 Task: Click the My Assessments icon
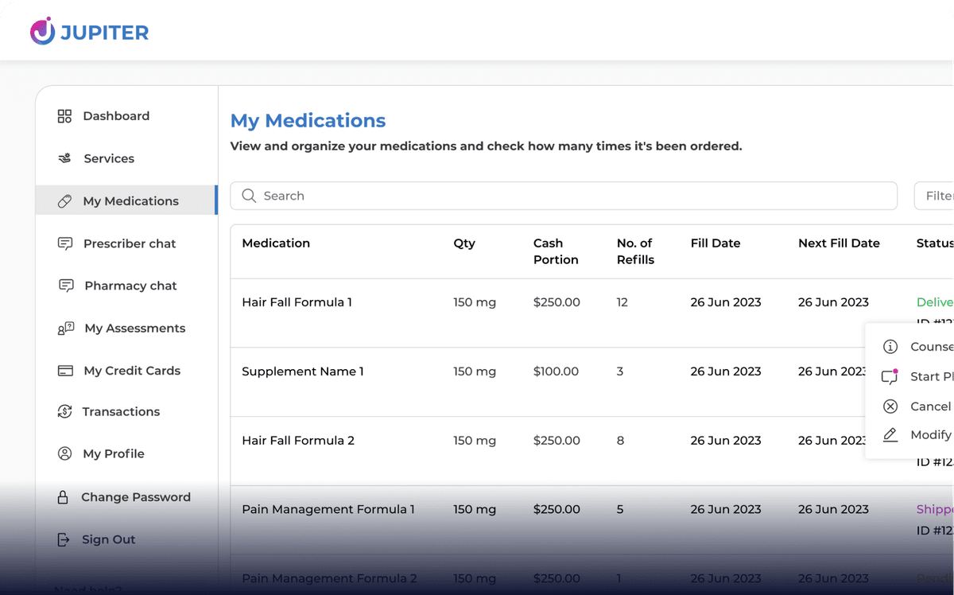(x=65, y=329)
